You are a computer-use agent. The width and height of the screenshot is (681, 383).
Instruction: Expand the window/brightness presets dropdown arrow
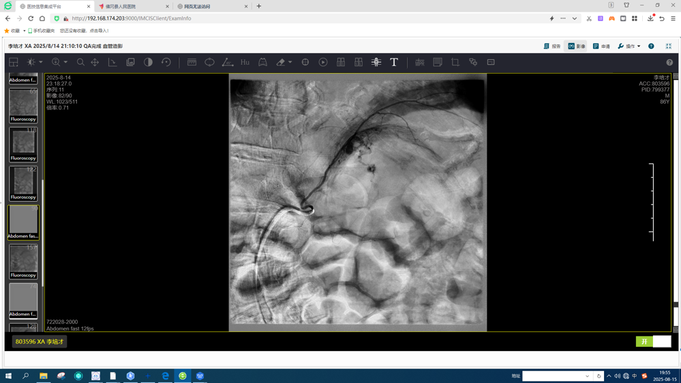click(x=41, y=63)
